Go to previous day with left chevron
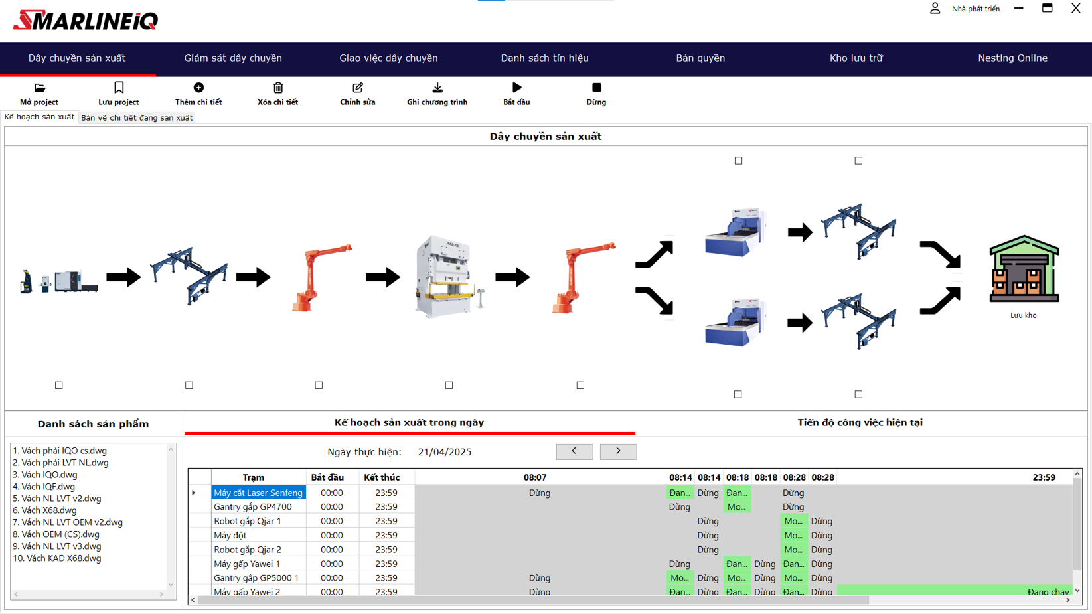The image size is (1092, 614). pos(574,451)
